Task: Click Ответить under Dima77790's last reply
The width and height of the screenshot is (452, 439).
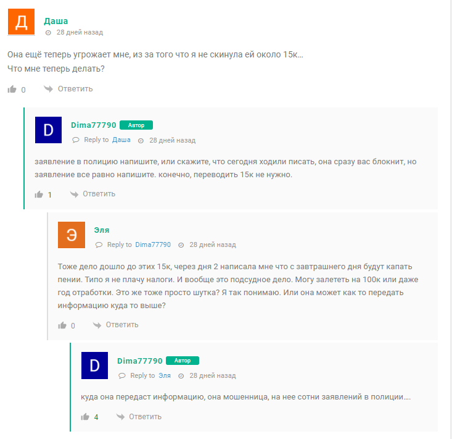Action: pos(145,417)
